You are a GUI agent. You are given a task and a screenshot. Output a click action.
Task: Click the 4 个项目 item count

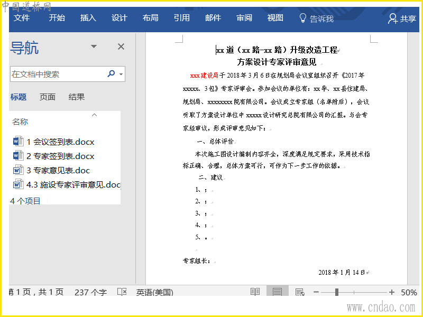coord(25,201)
